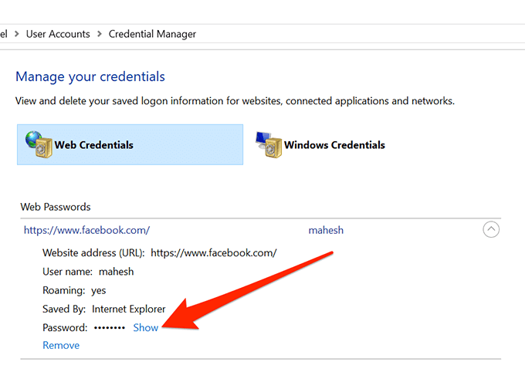Show the saved Facebook password
Screen dimensions: 525x372
pos(145,327)
